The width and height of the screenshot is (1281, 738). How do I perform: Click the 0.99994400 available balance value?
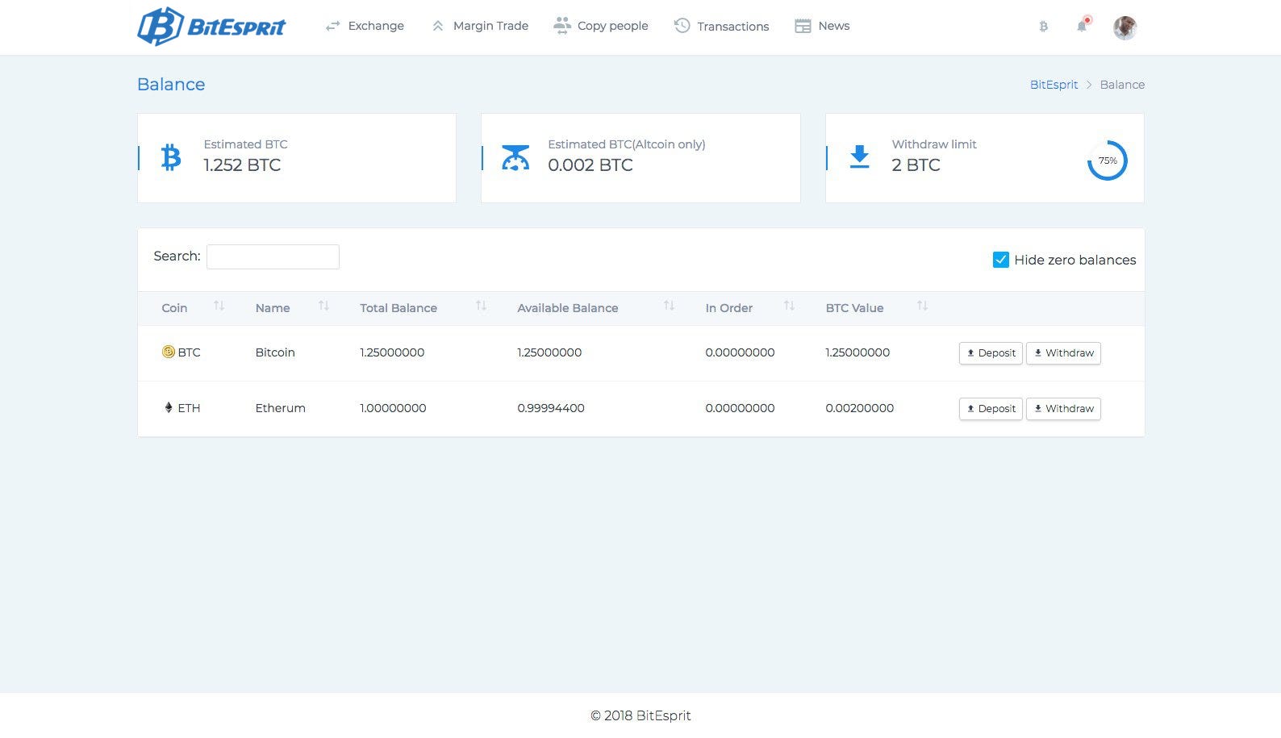551,408
